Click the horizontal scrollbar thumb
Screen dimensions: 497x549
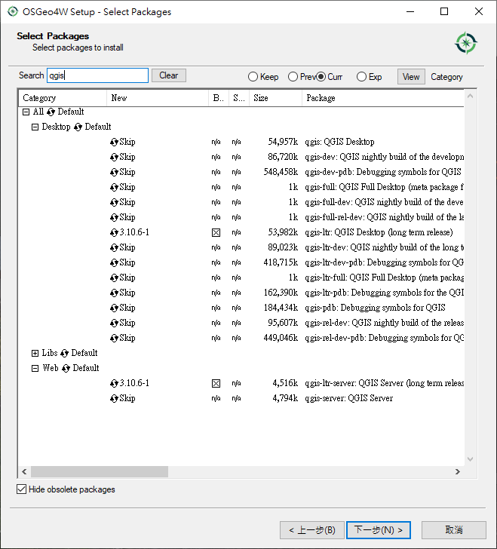(100, 471)
